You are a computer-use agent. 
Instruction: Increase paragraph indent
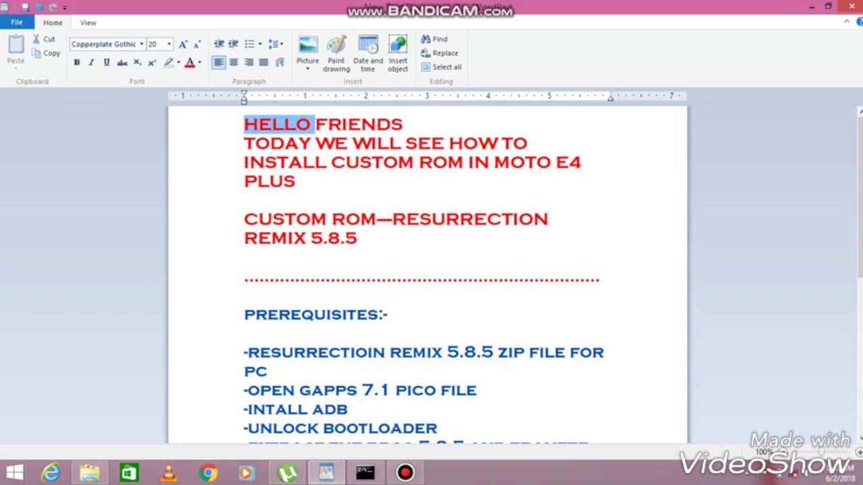click(233, 44)
